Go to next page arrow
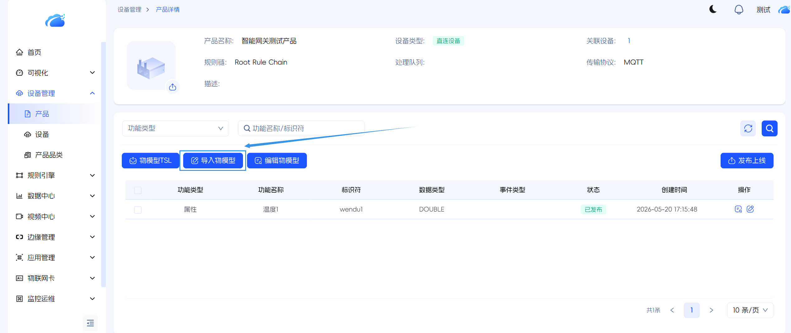Screen dimensions: 791x333 pyautogui.click(x=711, y=310)
